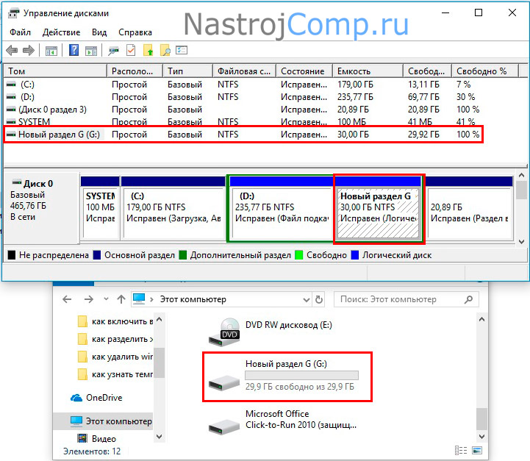Click the Explorer sidebar scroll down arrow
This screenshot has width=530, height=461.
[x=160, y=436]
